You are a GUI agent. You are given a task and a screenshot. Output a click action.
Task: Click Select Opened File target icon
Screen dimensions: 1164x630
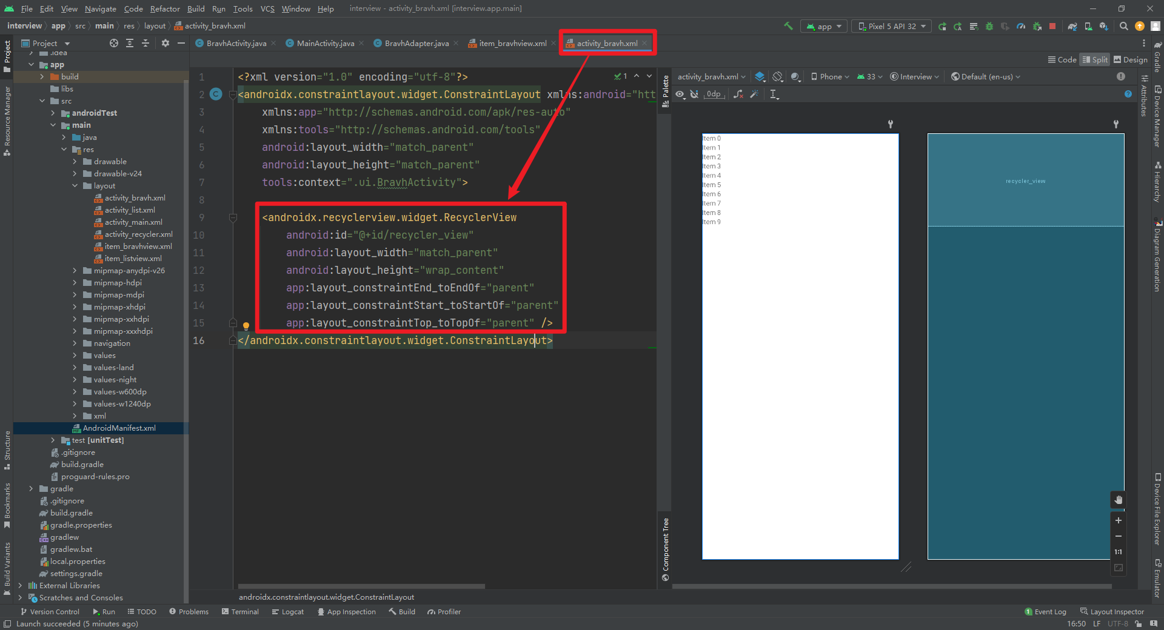[114, 43]
